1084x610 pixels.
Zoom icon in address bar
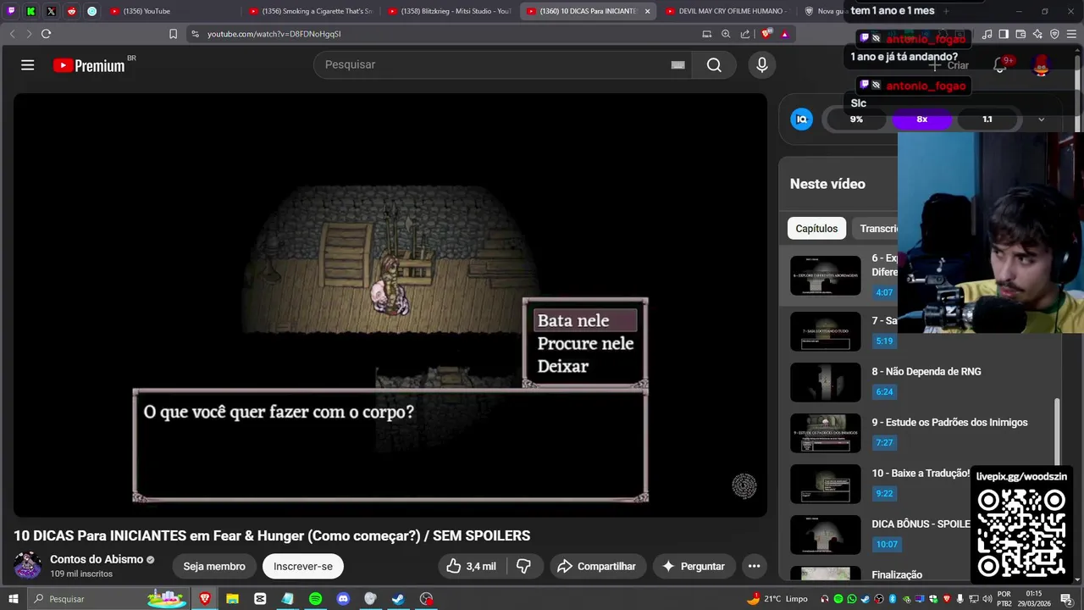(726, 34)
